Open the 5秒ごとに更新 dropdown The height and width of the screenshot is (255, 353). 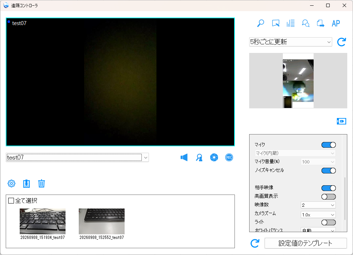[x=290, y=42]
